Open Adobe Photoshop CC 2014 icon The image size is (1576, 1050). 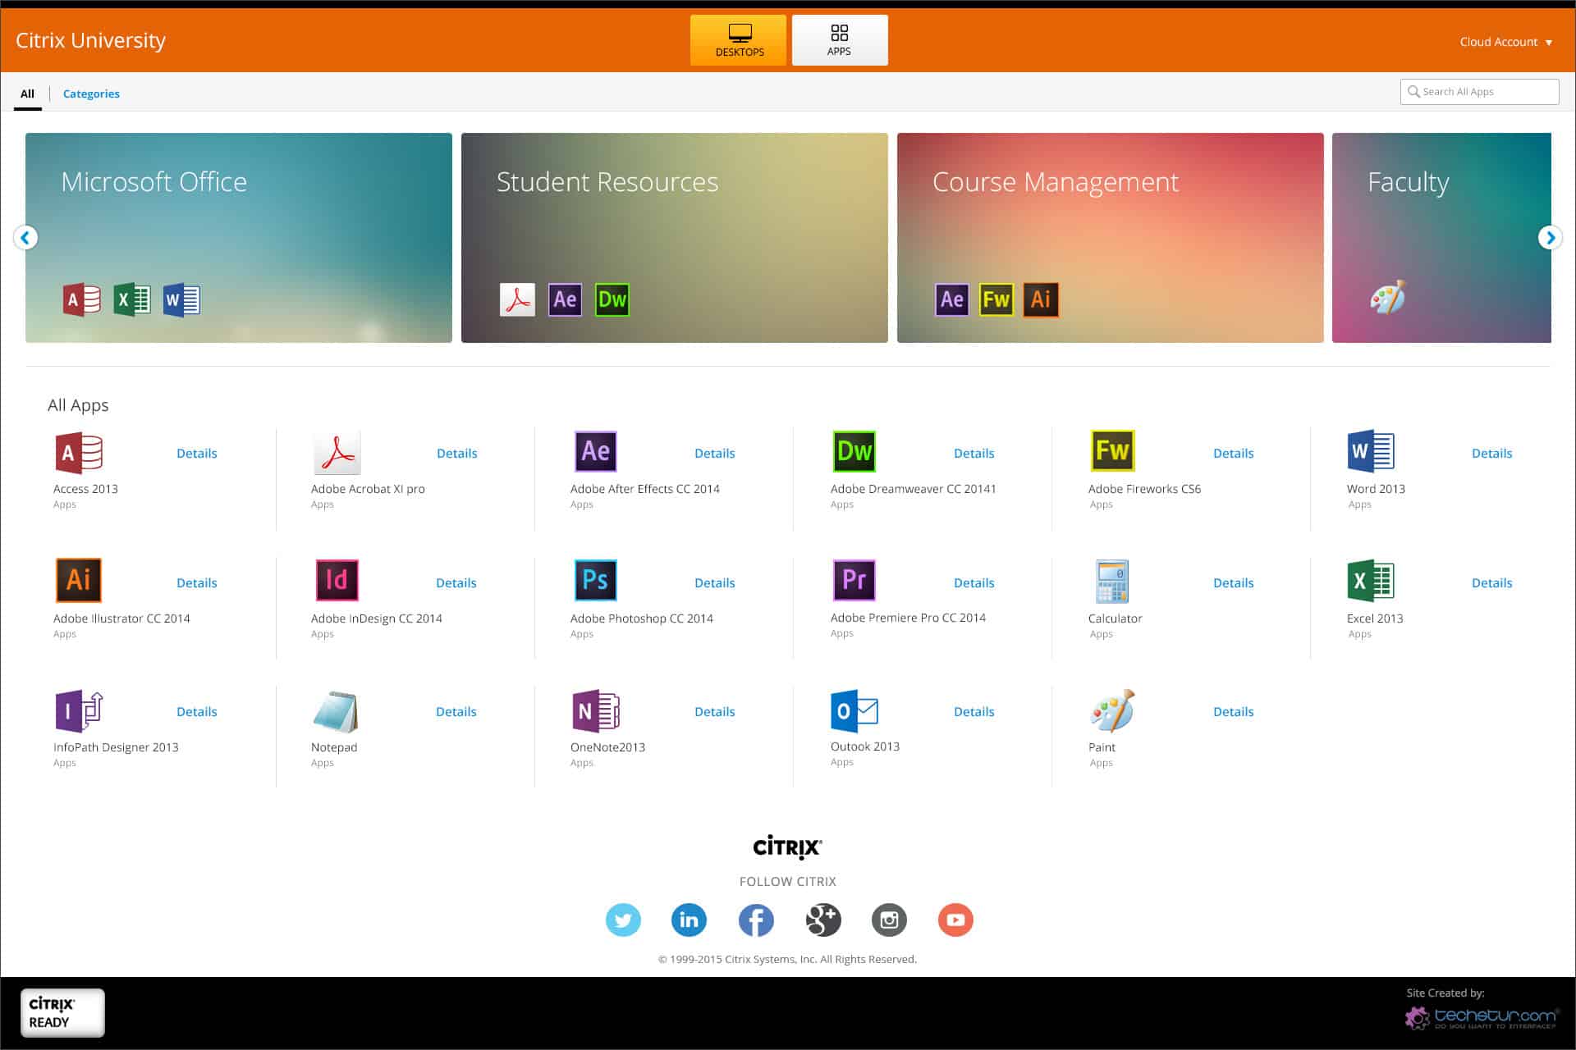[595, 580]
